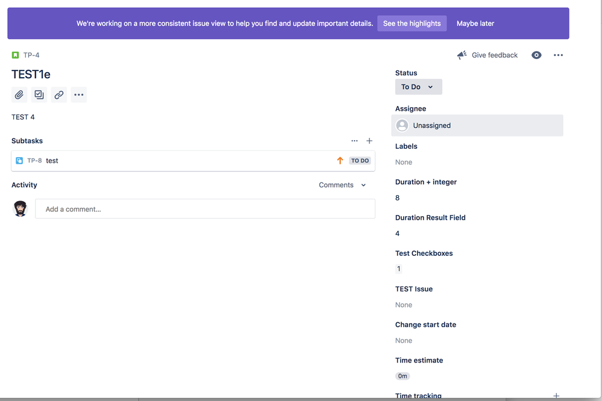Toggle the watch issue eye icon
The height and width of the screenshot is (401, 602).
click(536, 55)
